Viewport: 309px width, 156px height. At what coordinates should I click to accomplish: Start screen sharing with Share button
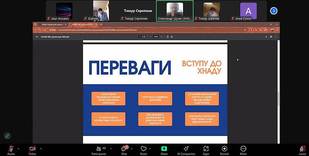164,151
